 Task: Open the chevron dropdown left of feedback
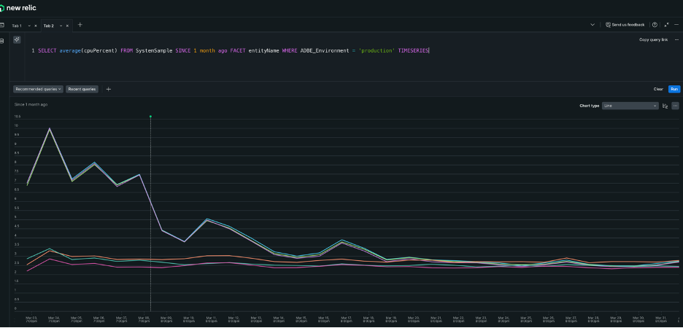coord(592,25)
